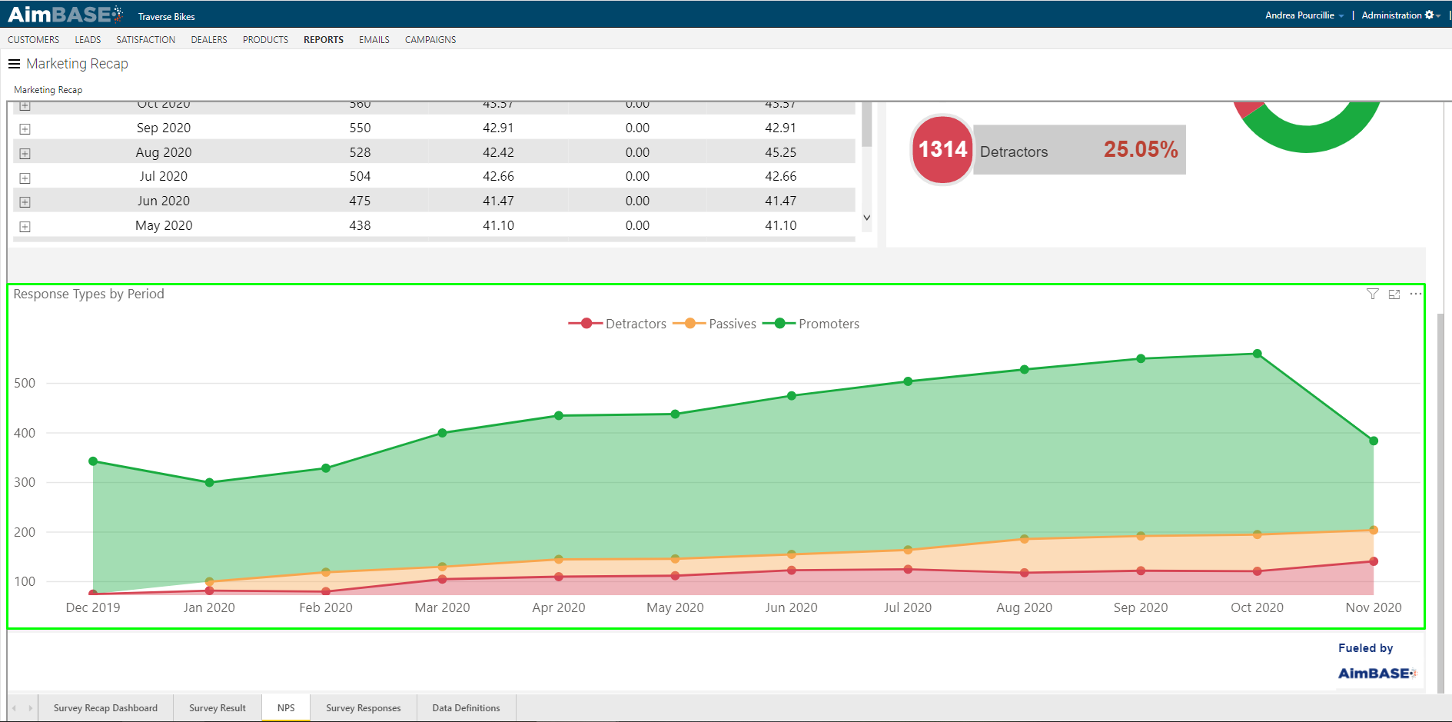Open the chart's more options ellipsis
This screenshot has width=1452, height=722.
coord(1416,294)
